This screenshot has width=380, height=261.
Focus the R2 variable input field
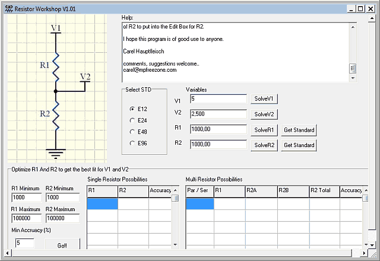point(218,145)
